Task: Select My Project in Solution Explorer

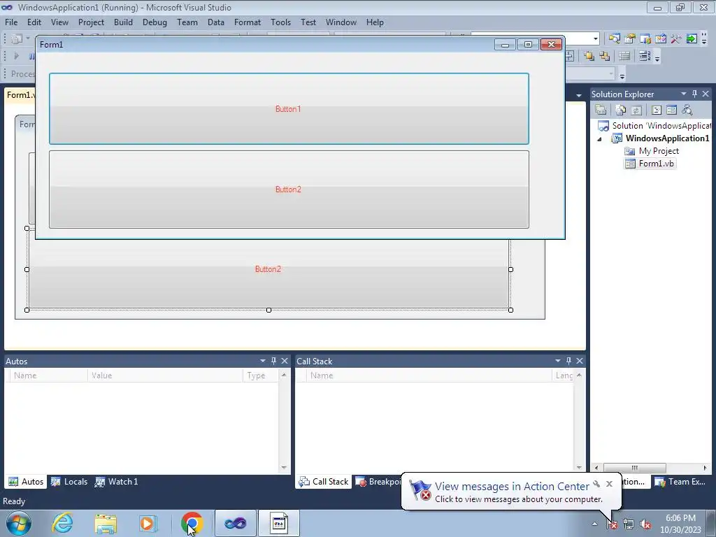Action: pos(659,151)
